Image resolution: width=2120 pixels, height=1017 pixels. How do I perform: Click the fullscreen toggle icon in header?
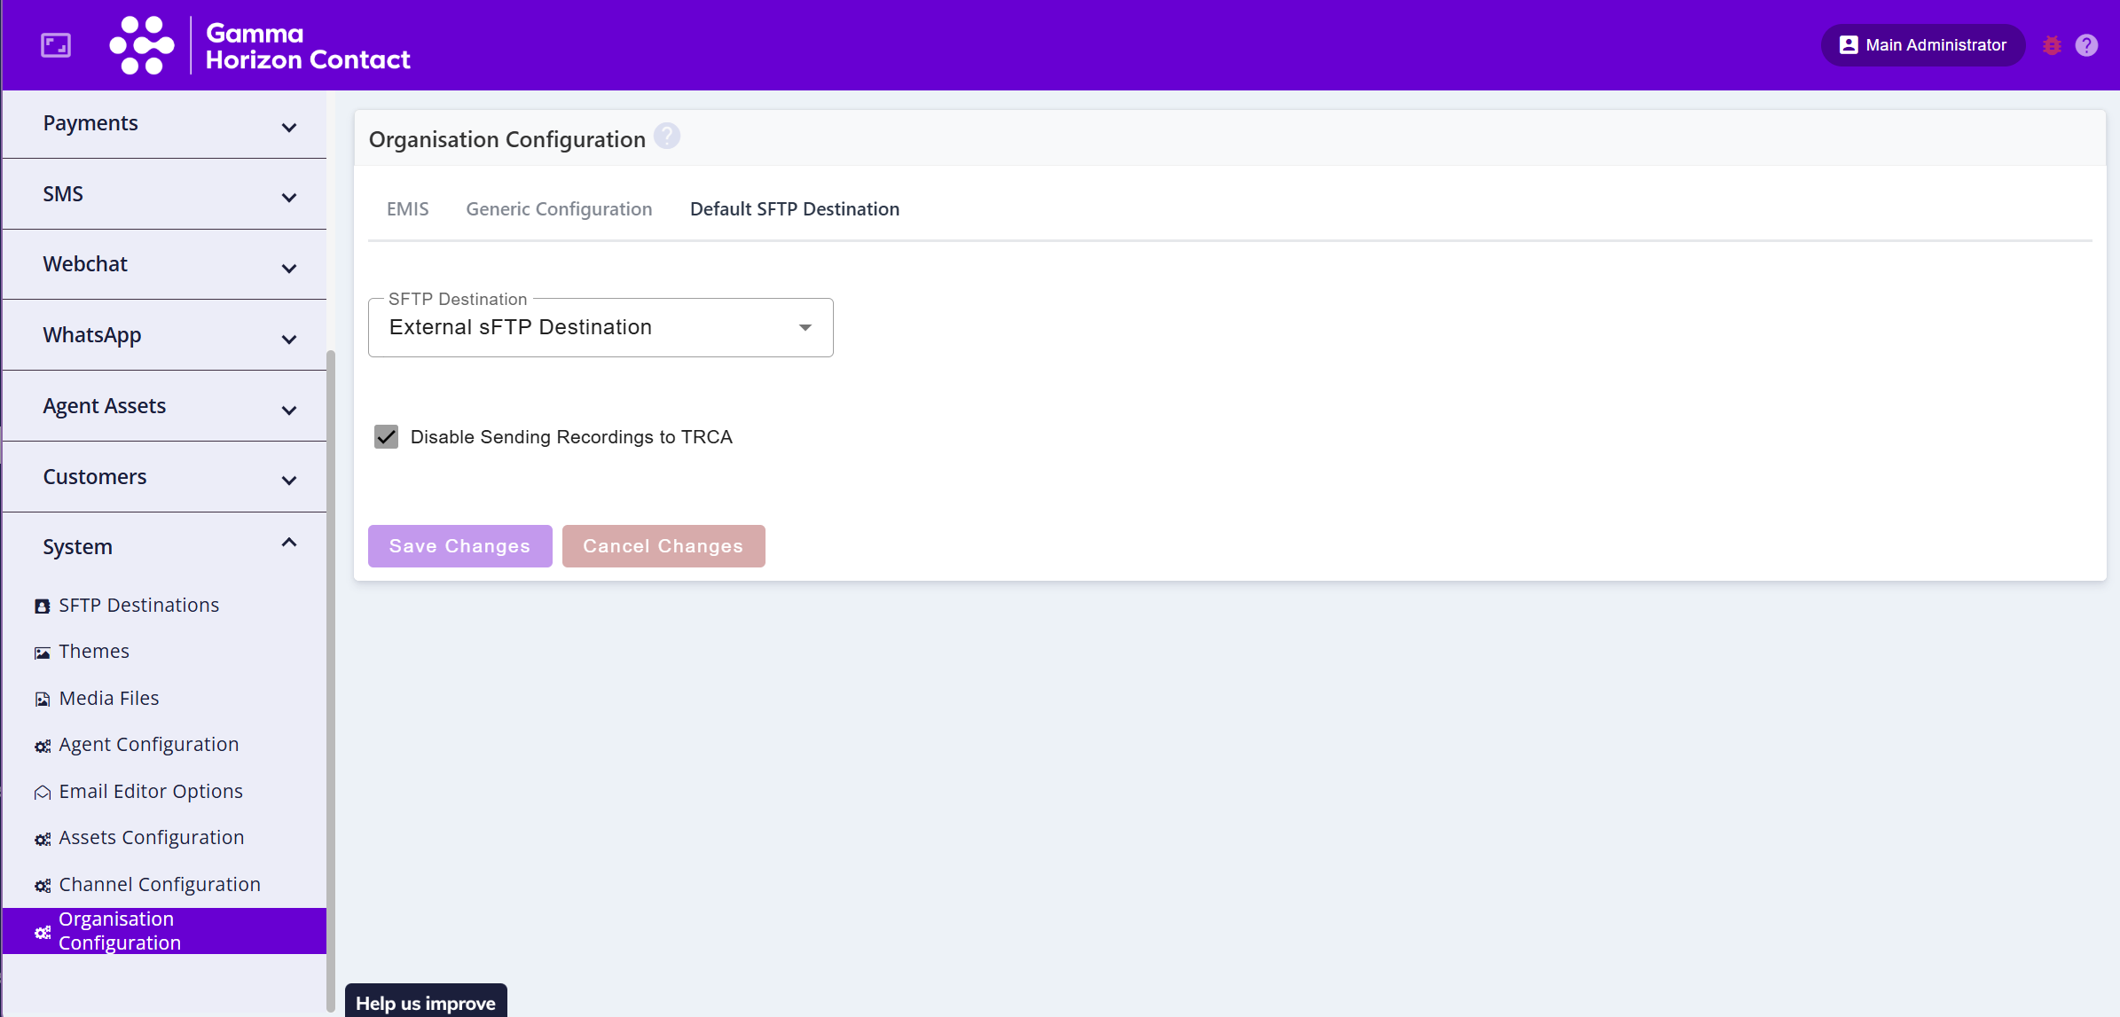click(56, 45)
